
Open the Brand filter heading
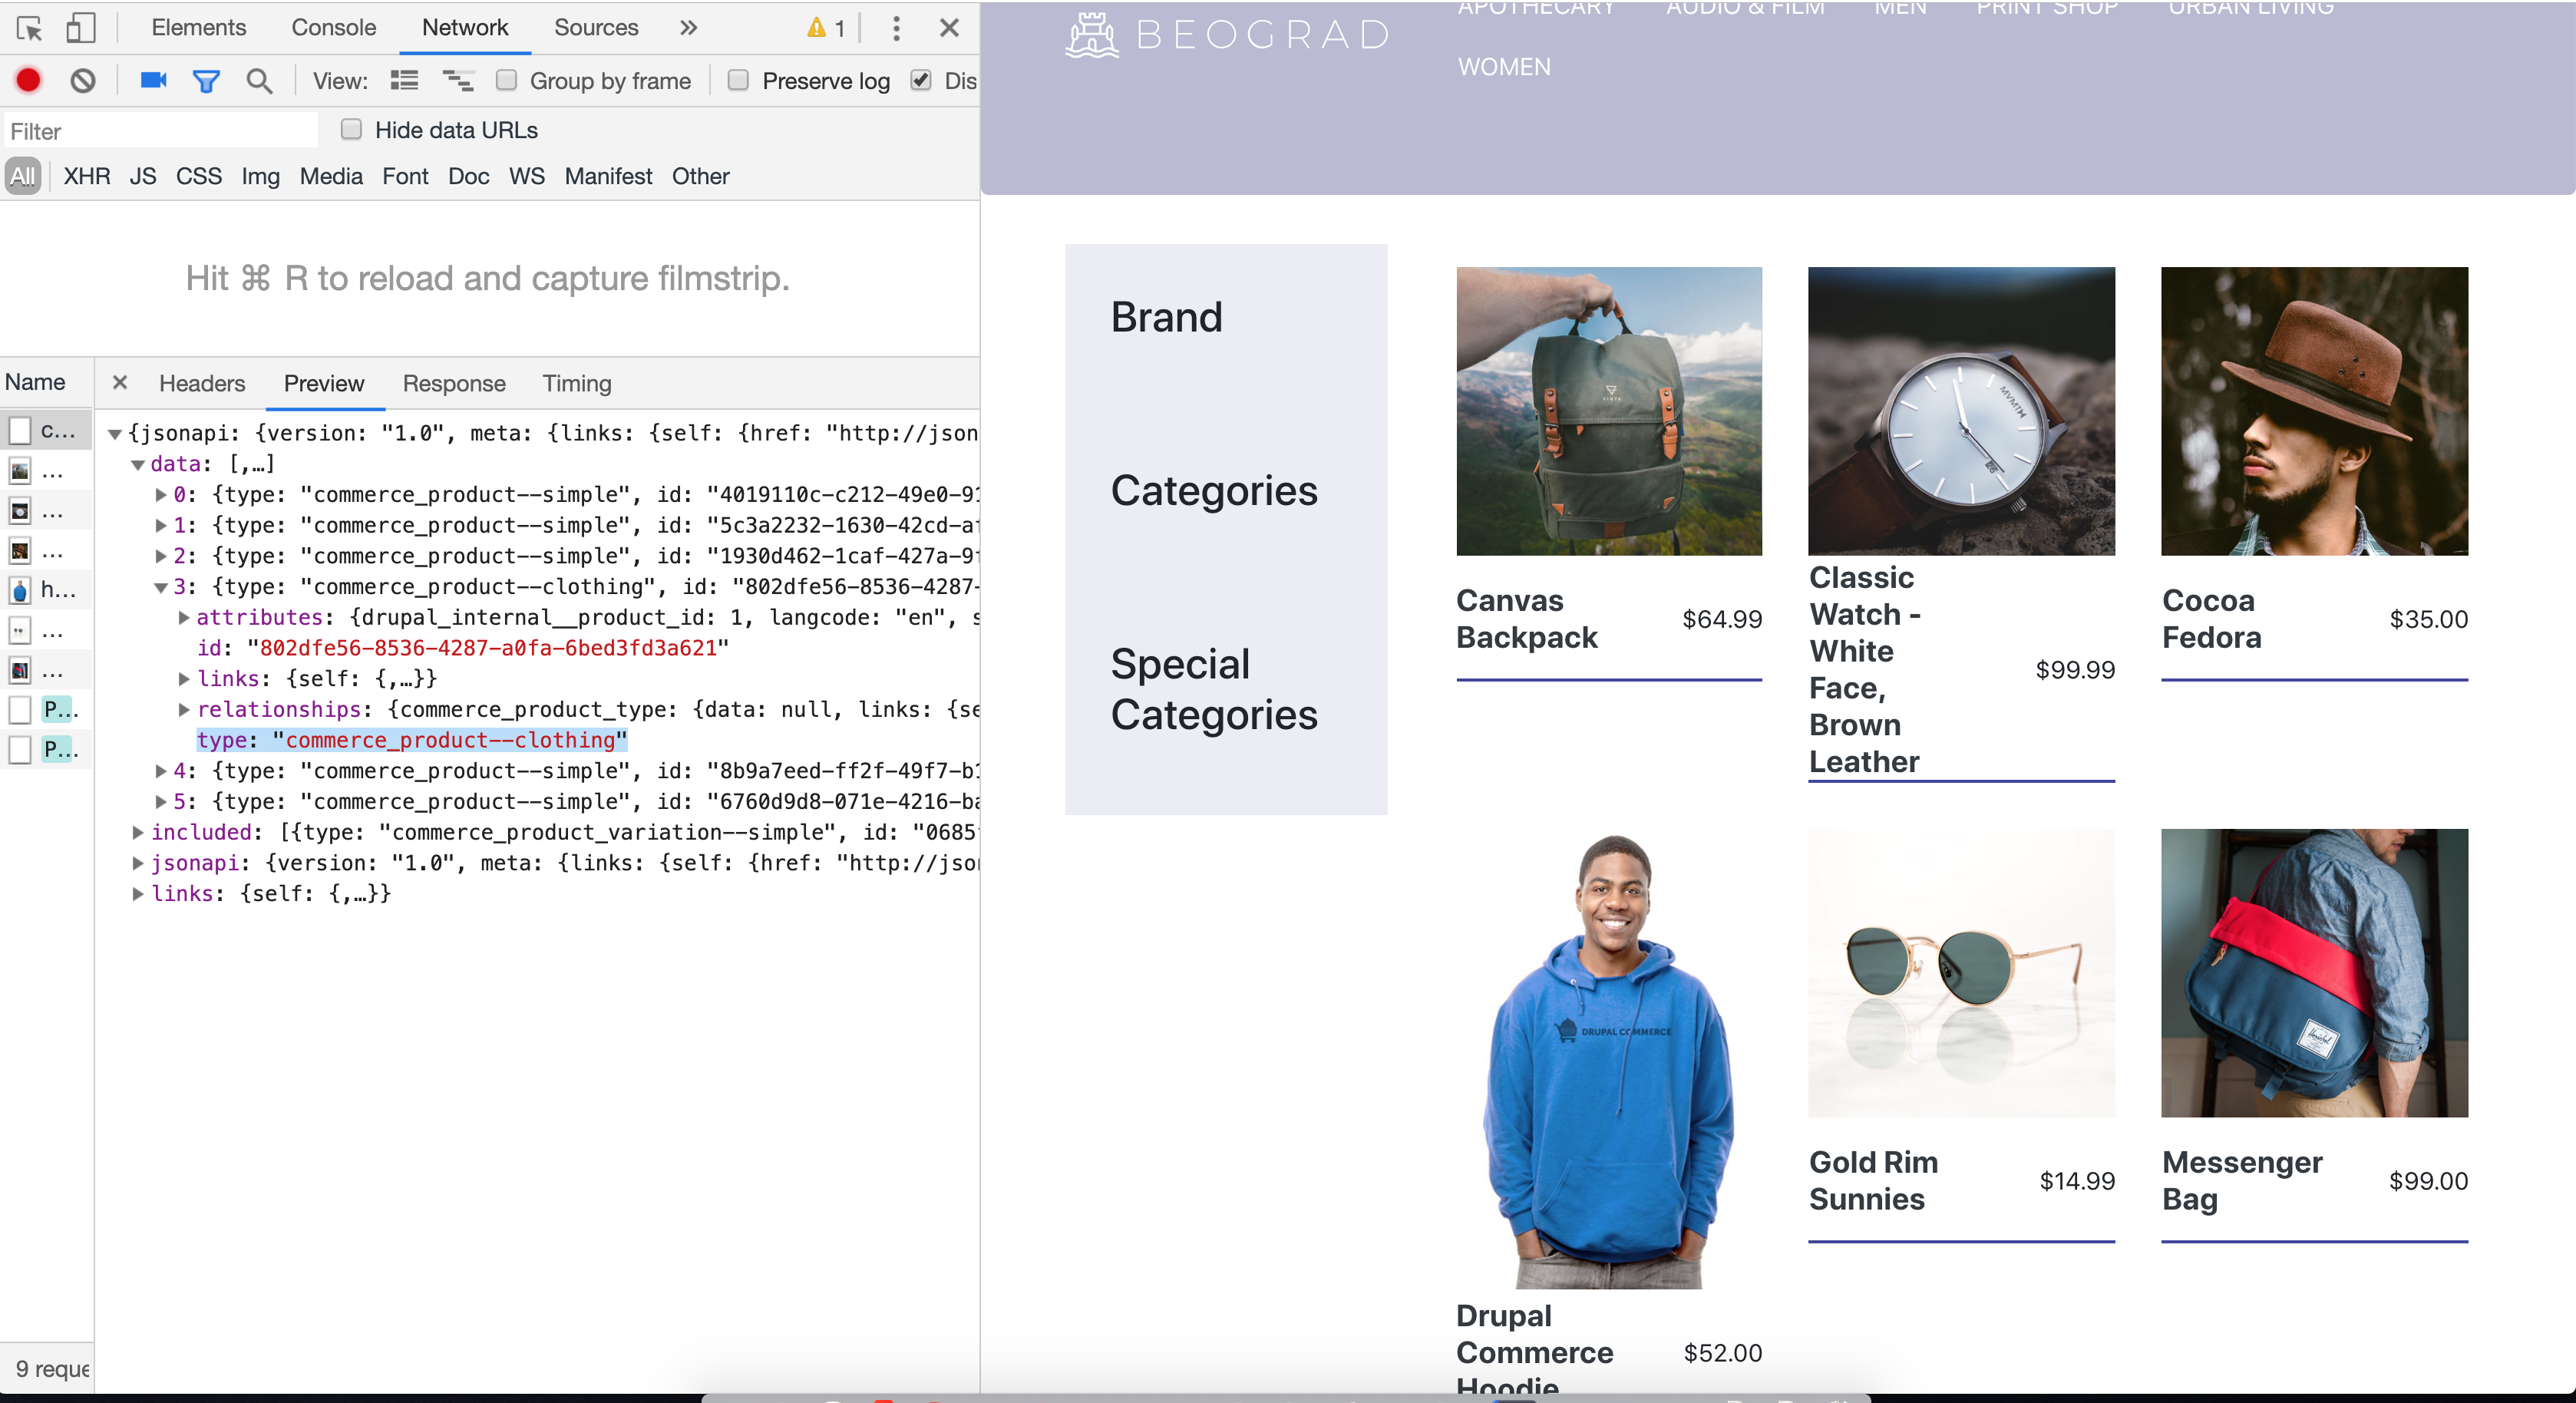[1166, 317]
